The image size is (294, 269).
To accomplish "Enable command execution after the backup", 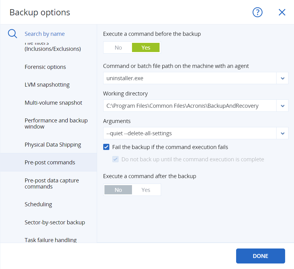I will point(146,190).
